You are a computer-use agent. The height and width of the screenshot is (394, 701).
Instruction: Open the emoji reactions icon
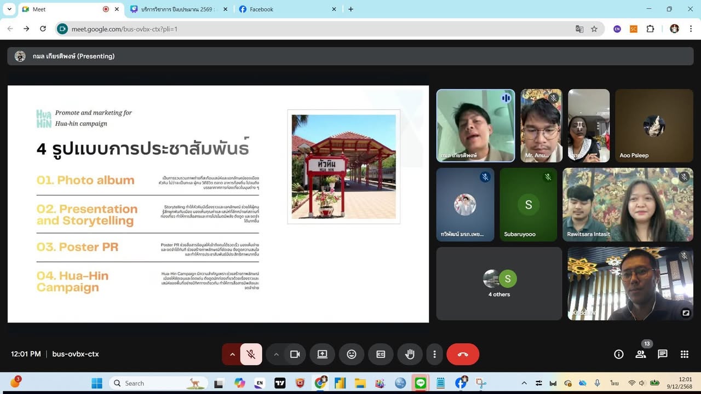[x=352, y=355]
